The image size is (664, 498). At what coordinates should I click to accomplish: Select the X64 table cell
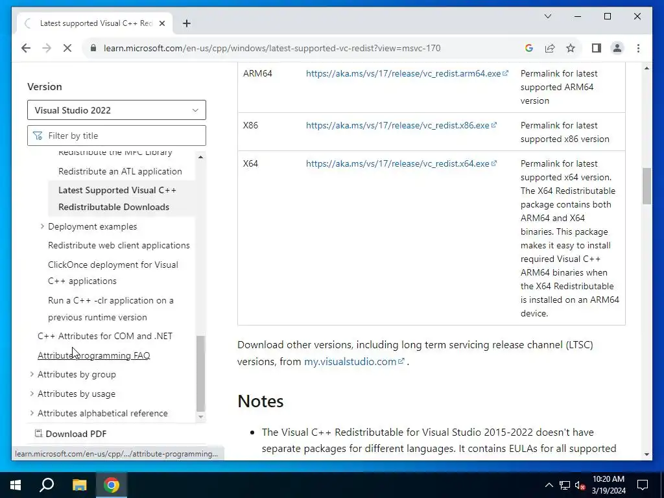point(250,163)
